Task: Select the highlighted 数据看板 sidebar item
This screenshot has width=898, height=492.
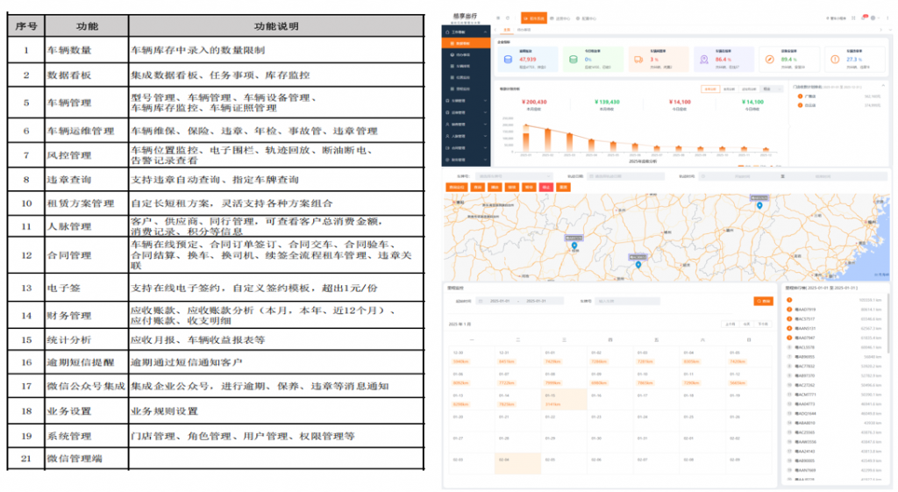Action: click(x=464, y=42)
